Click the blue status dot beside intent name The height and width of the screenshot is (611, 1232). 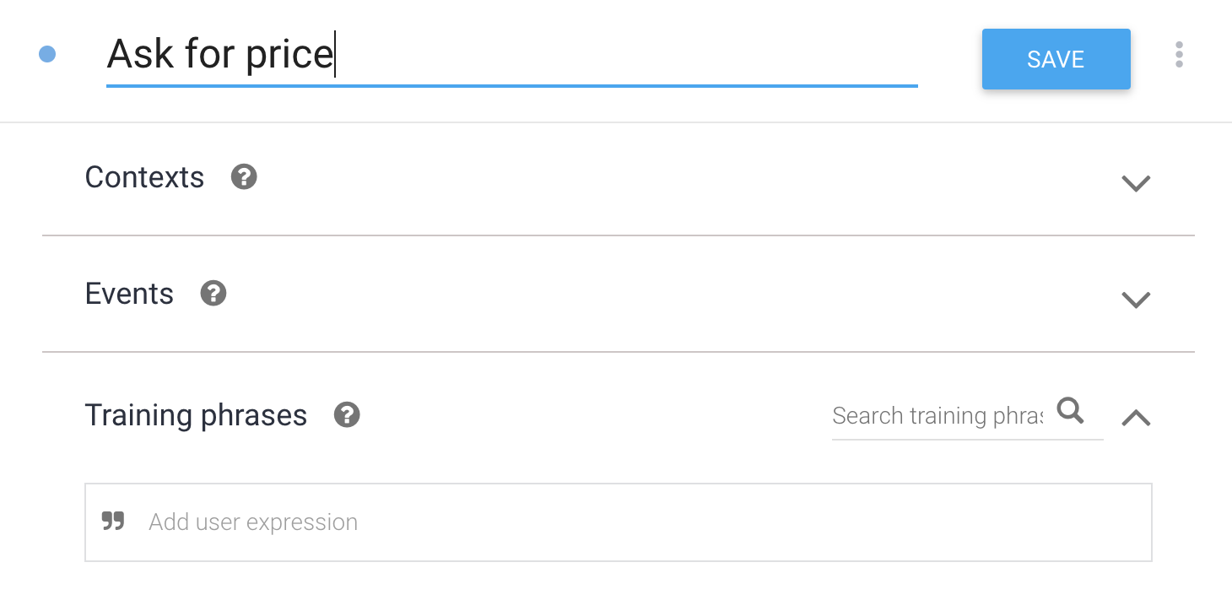pos(47,54)
